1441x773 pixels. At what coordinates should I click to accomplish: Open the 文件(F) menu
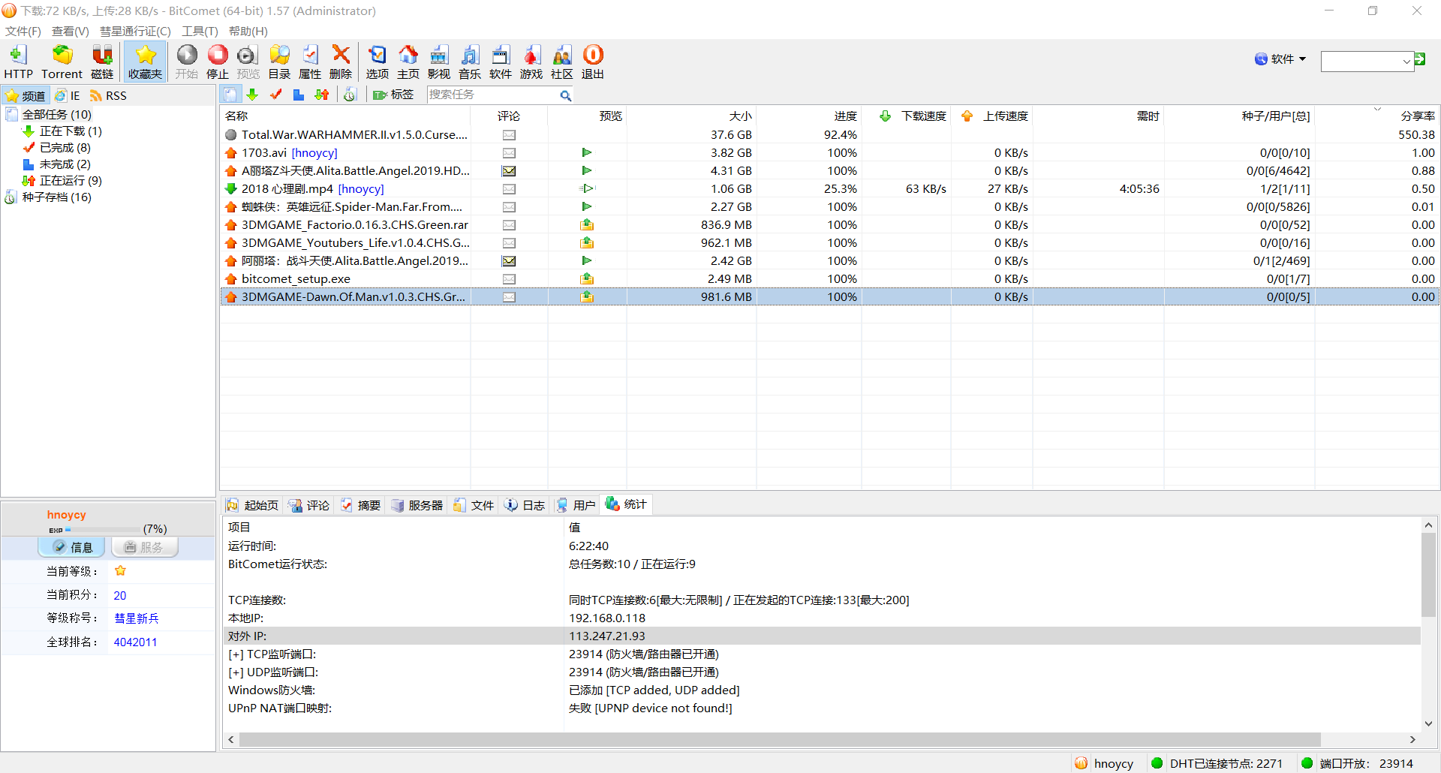[23, 31]
